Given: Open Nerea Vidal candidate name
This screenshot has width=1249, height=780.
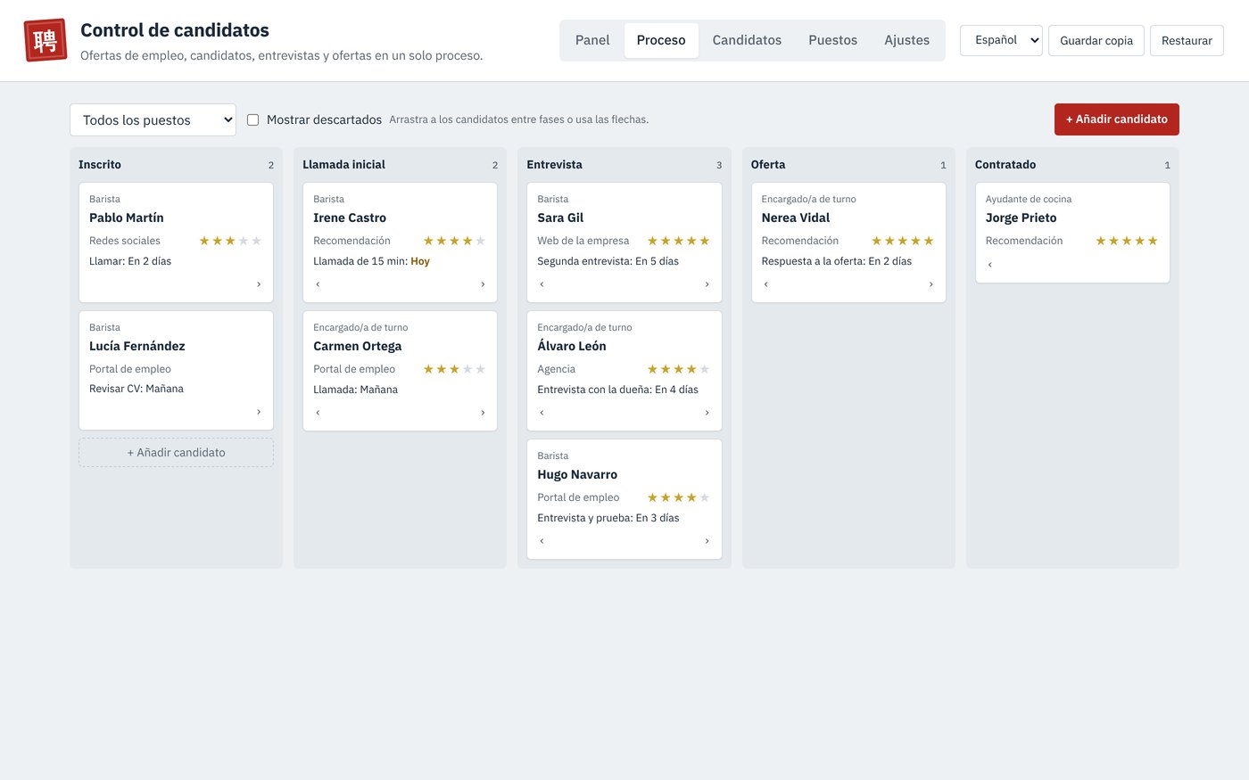Looking at the screenshot, I should (x=796, y=218).
